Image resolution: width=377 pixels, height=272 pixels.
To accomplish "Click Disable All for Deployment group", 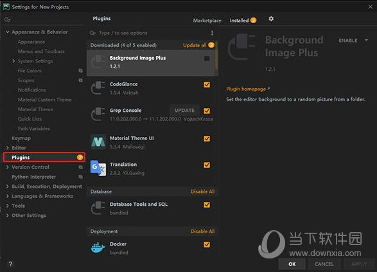I will point(202,231).
